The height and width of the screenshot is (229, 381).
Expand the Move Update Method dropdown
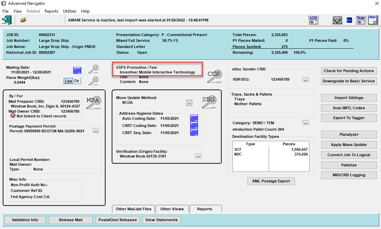(x=189, y=103)
